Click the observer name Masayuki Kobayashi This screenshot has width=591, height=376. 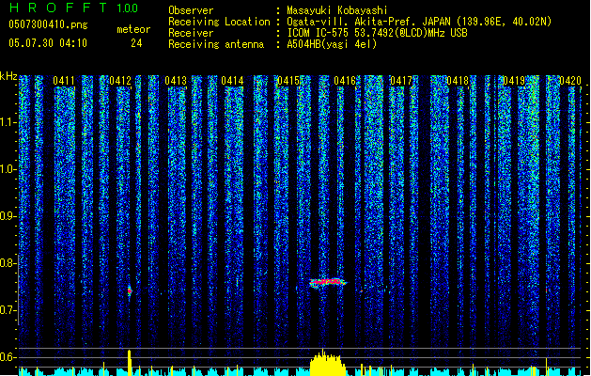point(336,10)
